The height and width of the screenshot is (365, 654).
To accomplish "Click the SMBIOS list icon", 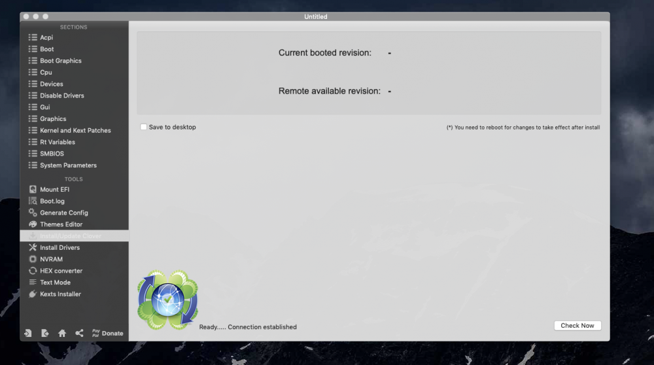I will [x=33, y=154].
